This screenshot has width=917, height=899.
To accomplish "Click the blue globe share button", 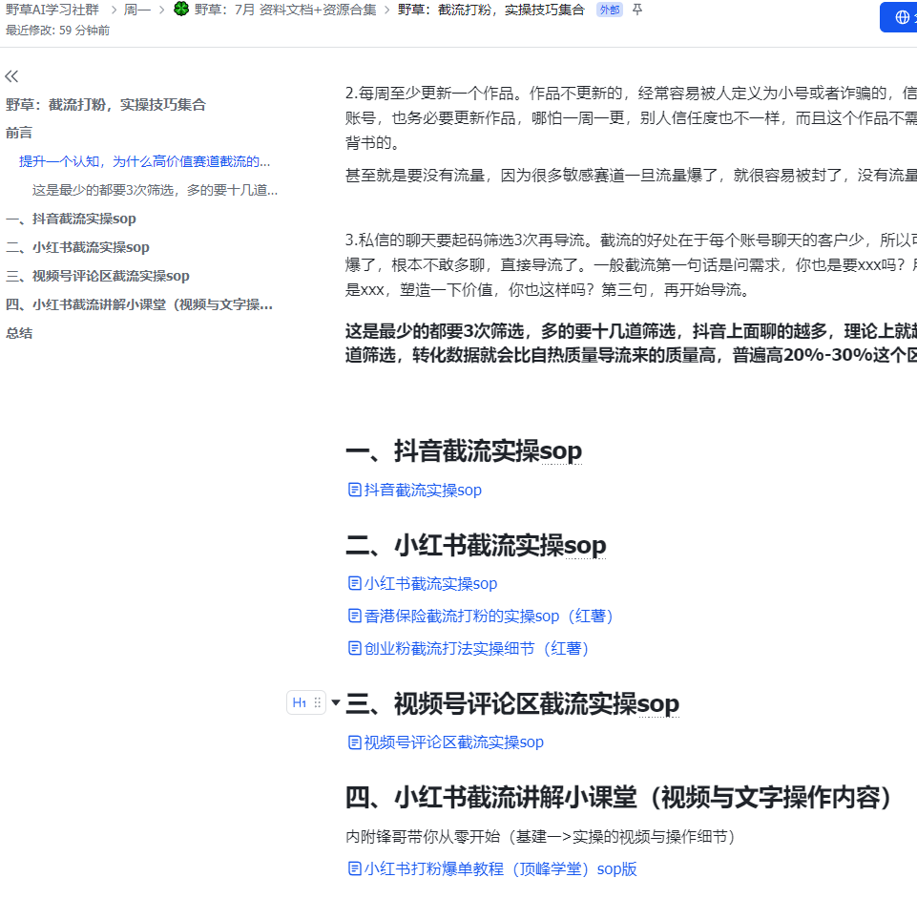I will tap(901, 17).
